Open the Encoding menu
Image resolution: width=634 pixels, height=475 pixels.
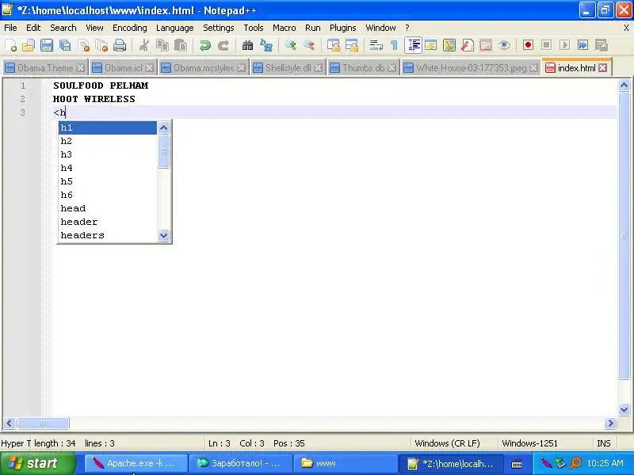pos(130,28)
